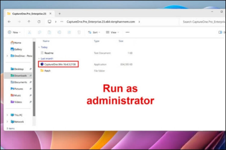Open a new File Explorer tab
Viewport: 226px width, 150px height.
tap(60, 13)
